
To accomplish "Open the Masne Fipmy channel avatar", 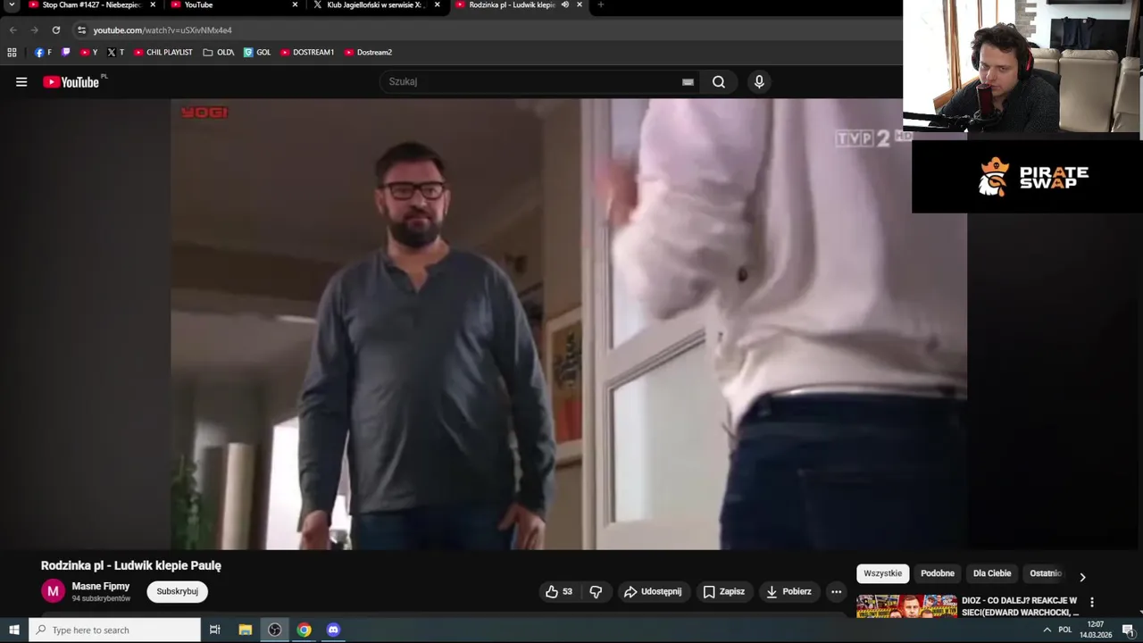I will 53,591.
